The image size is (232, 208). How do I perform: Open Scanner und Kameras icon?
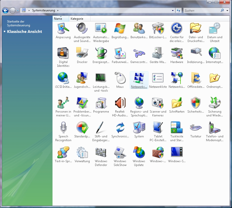[x=158, y=102]
